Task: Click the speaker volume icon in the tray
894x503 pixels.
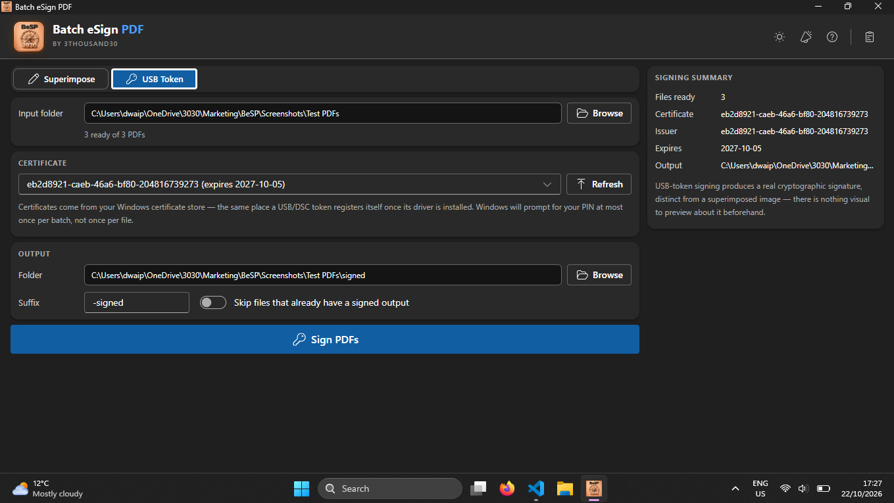Action: coord(803,489)
